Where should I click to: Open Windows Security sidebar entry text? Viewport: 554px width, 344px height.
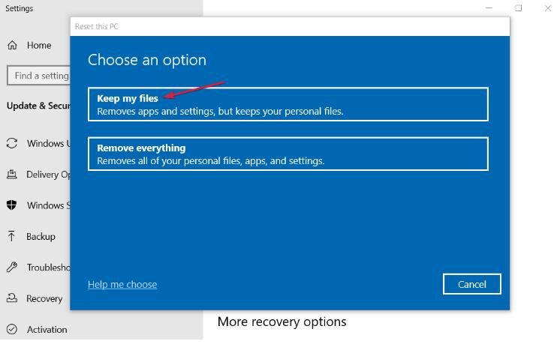pos(49,205)
